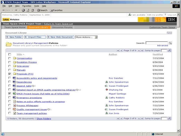The image size is (181, 136).
Task: Follow the Return to Team Space List link
Action: (x=58, y=24)
